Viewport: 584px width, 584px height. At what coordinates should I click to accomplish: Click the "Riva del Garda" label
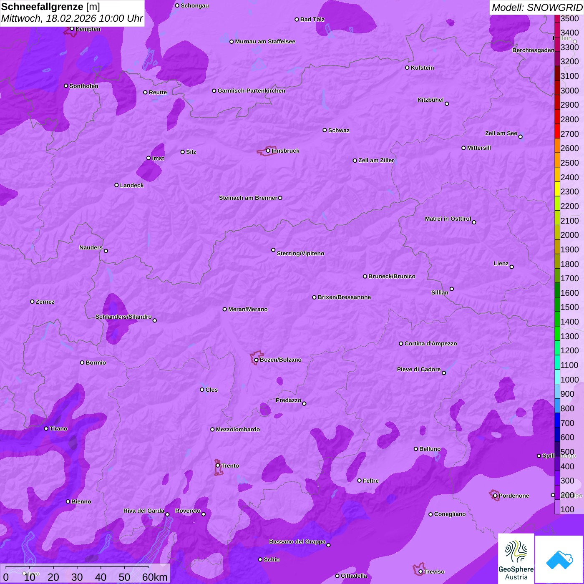[144, 511]
